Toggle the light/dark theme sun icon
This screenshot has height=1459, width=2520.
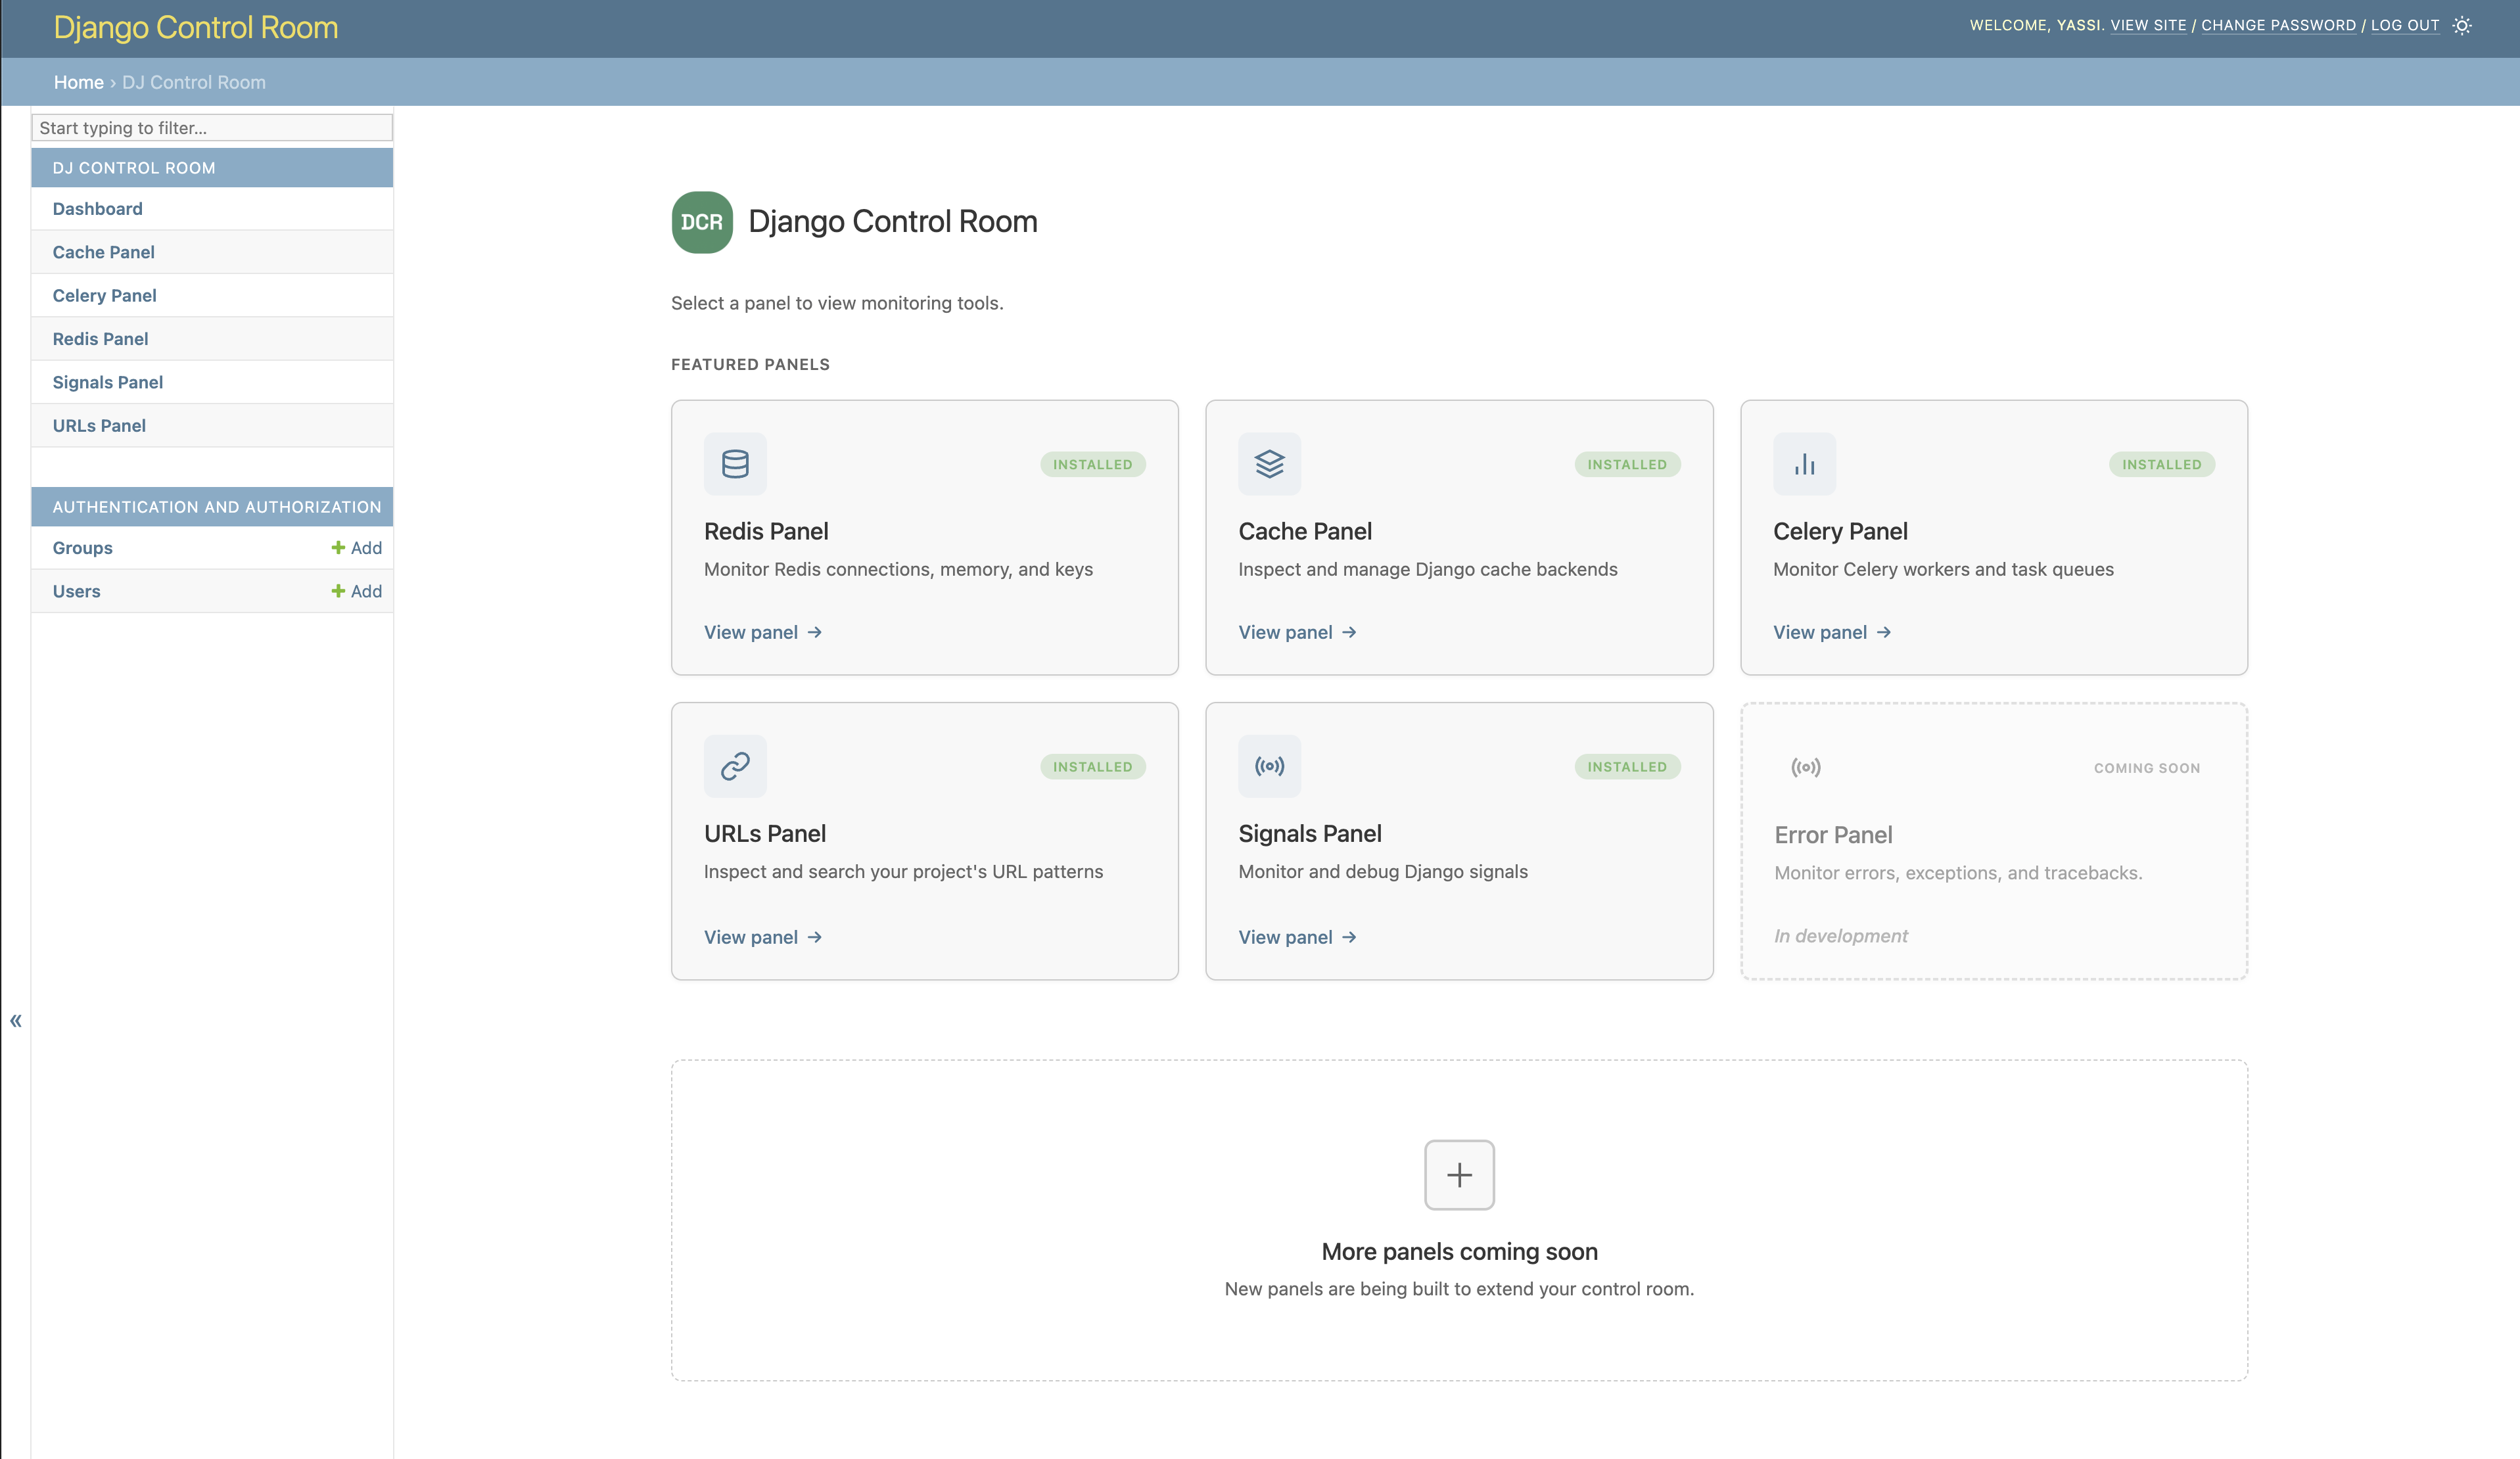[2462, 26]
